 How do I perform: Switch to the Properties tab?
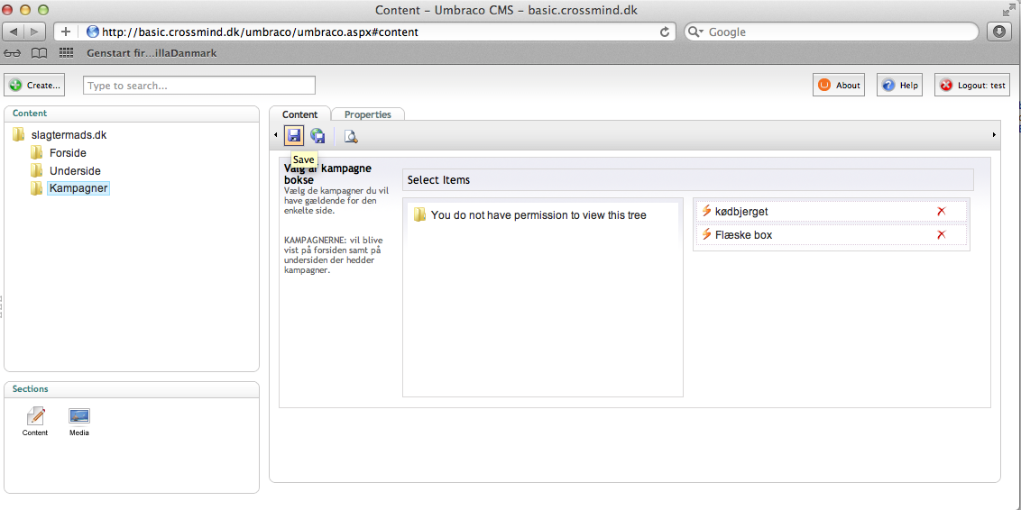(367, 114)
